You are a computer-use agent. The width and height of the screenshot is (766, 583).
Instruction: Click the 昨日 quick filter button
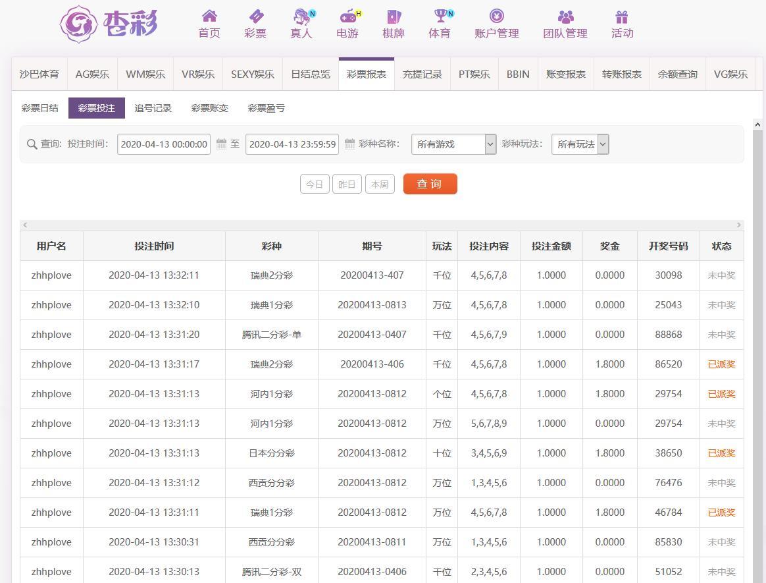[347, 184]
